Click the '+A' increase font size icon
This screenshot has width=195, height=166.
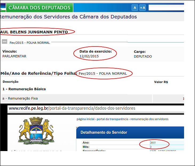(x=143, y=8)
